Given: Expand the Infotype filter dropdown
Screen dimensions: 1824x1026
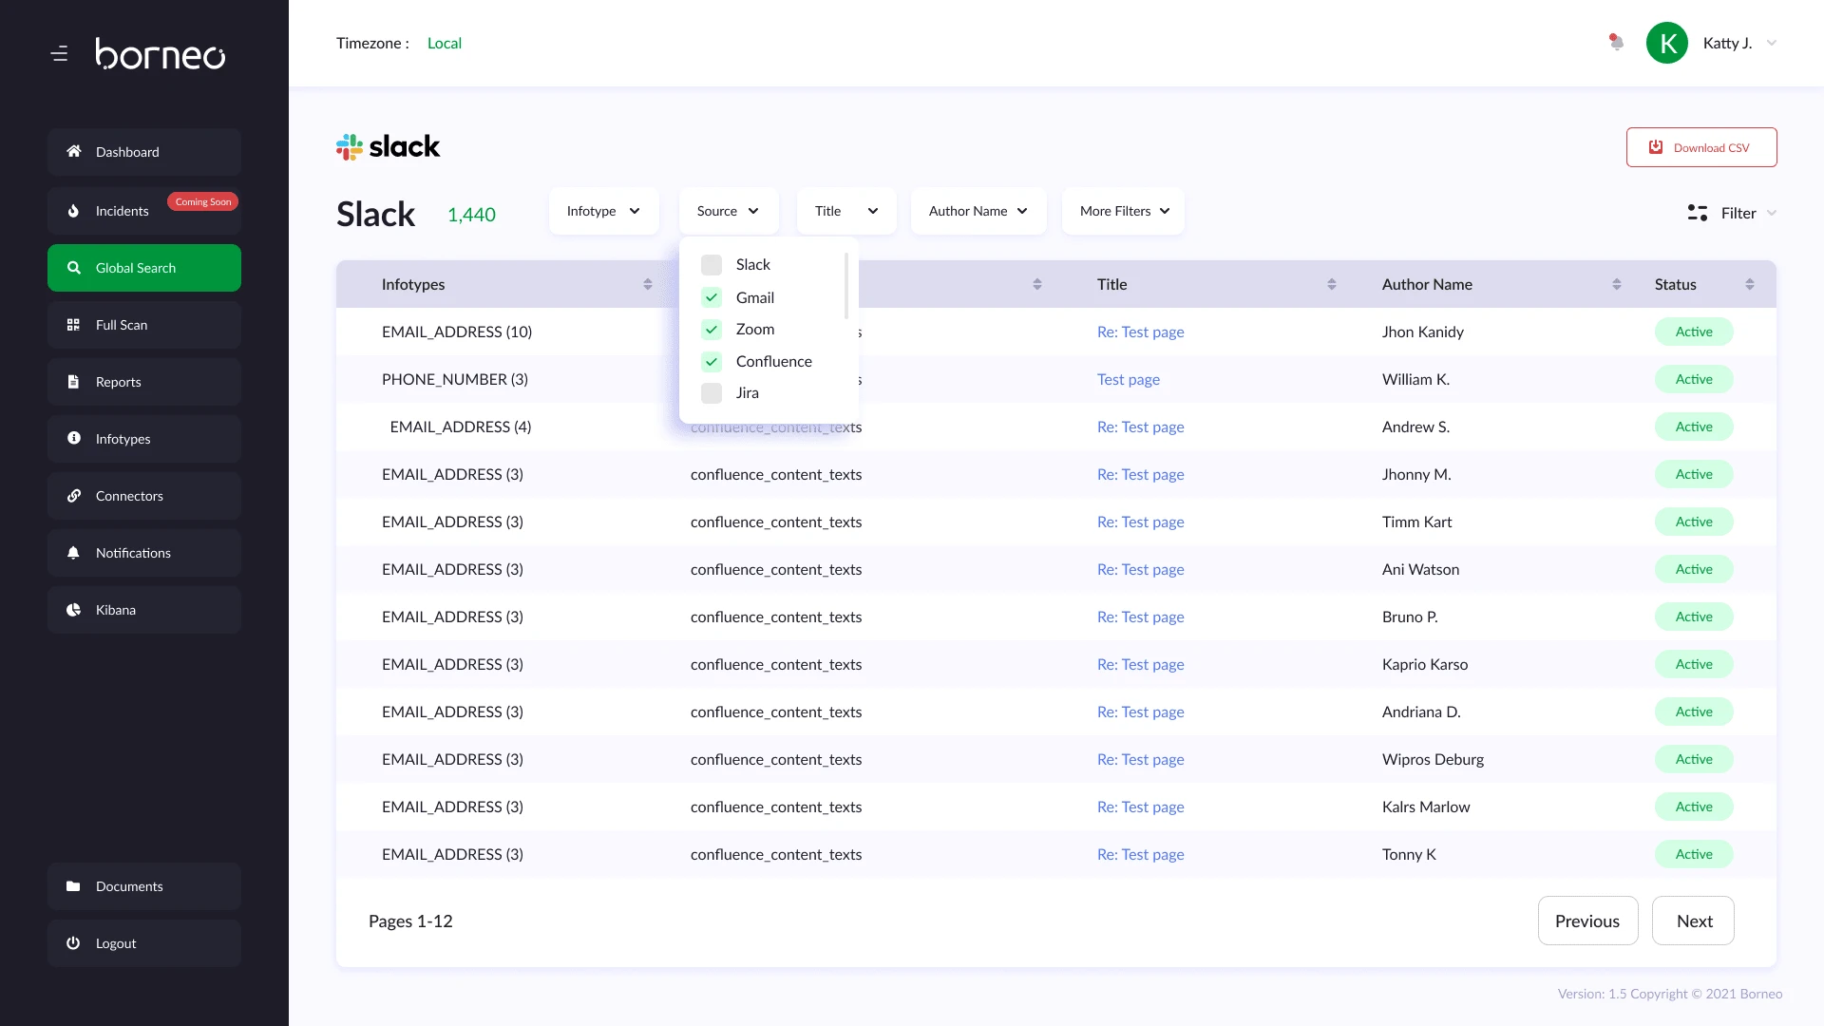Looking at the screenshot, I should point(603,211).
